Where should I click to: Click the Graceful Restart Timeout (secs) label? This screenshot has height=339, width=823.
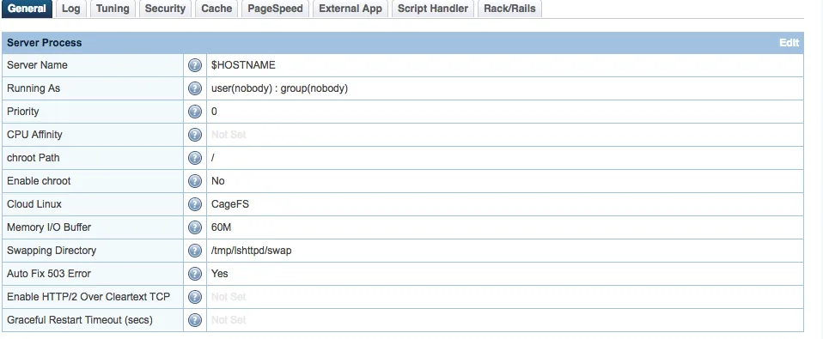click(80, 319)
